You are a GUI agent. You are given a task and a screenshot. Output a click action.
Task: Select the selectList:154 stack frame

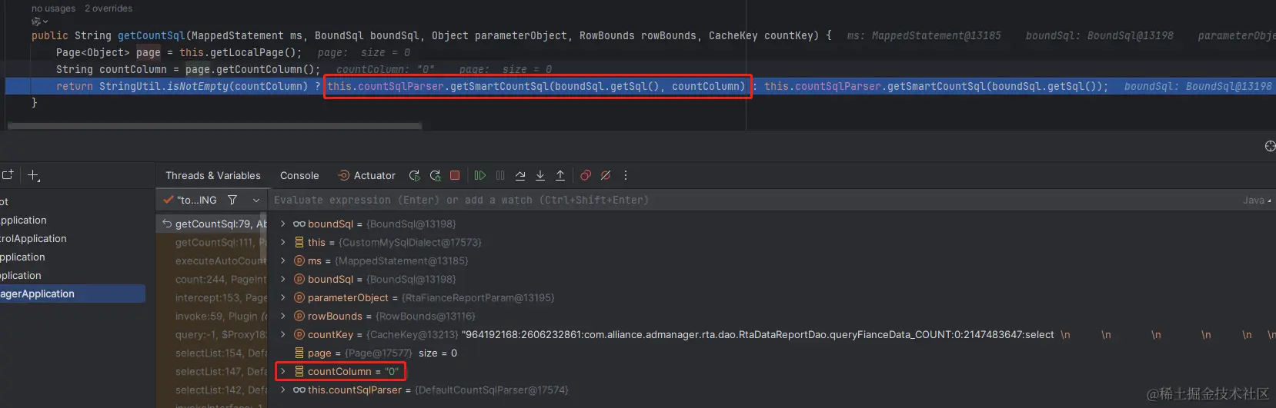pyautogui.click(x=212, y=353)
